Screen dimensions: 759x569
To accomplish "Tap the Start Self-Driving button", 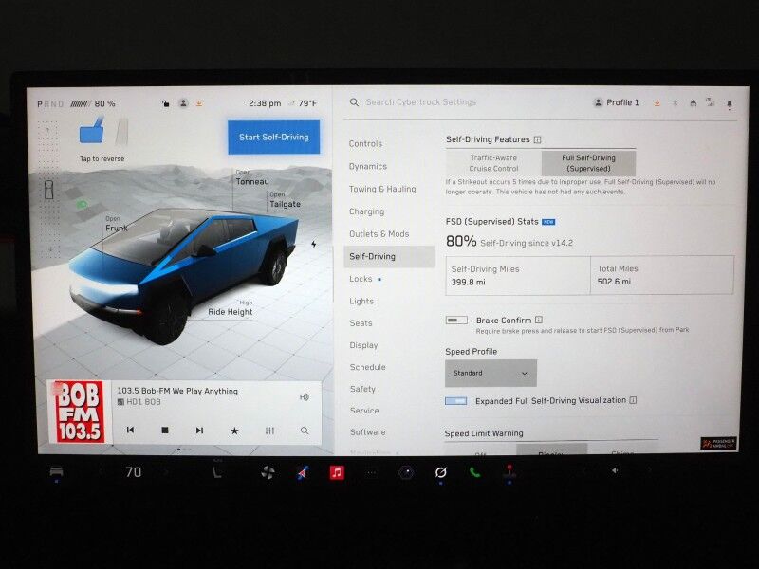I will point(274,137).
